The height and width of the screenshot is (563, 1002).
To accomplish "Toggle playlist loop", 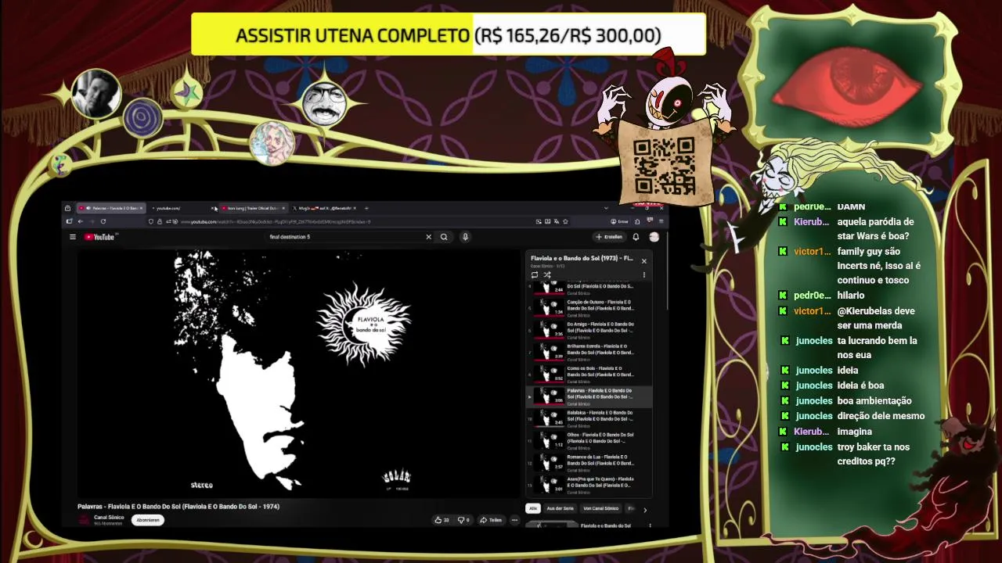I will [535, 274].
